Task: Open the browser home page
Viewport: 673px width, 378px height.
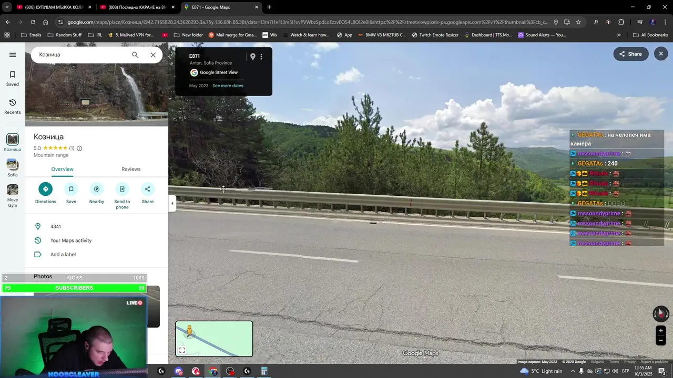Action: [45, 22]
